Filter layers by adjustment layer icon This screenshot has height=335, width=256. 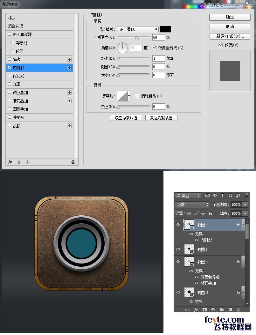[x=215, y=196]
